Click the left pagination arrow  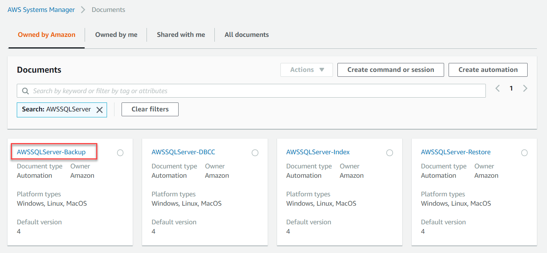497,88
